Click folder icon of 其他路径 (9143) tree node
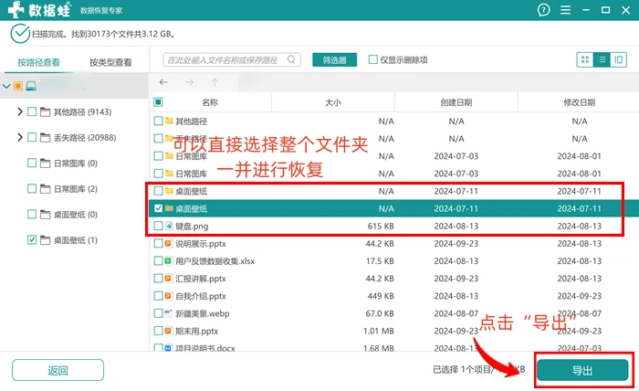 pos(46,111)
